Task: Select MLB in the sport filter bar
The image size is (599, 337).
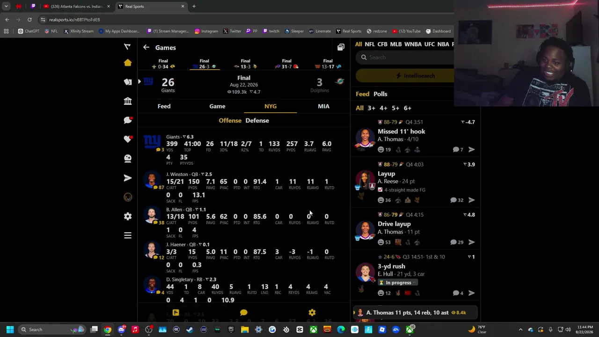Action: (396, 44)
